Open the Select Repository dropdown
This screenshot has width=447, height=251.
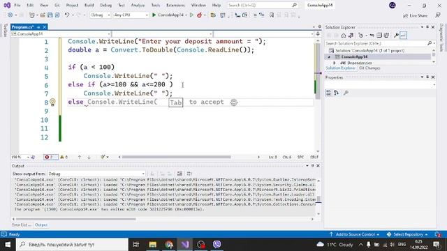[x=407, y=234]
